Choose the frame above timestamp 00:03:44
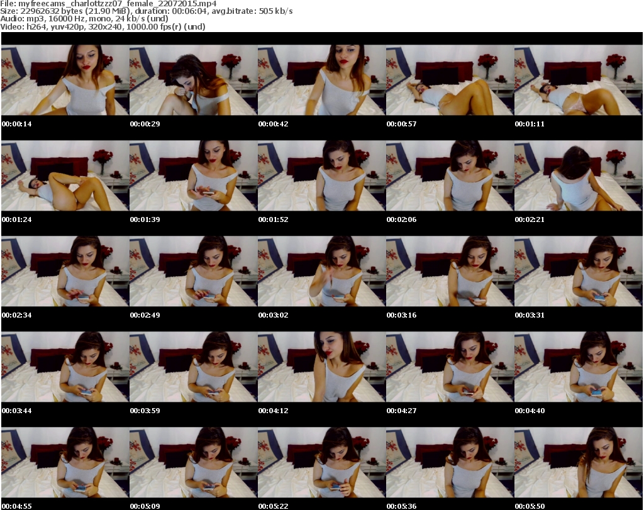The image size is (644, 510). point(65,367)
